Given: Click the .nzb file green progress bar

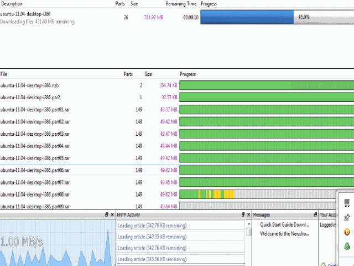Looking at the screenshot, I should click(x=267, y=85).
